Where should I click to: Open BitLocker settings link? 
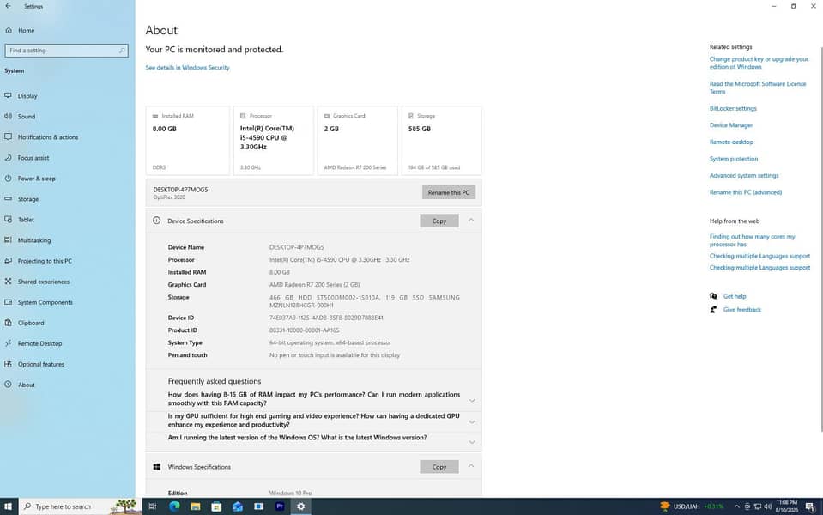tap(733, 109)
